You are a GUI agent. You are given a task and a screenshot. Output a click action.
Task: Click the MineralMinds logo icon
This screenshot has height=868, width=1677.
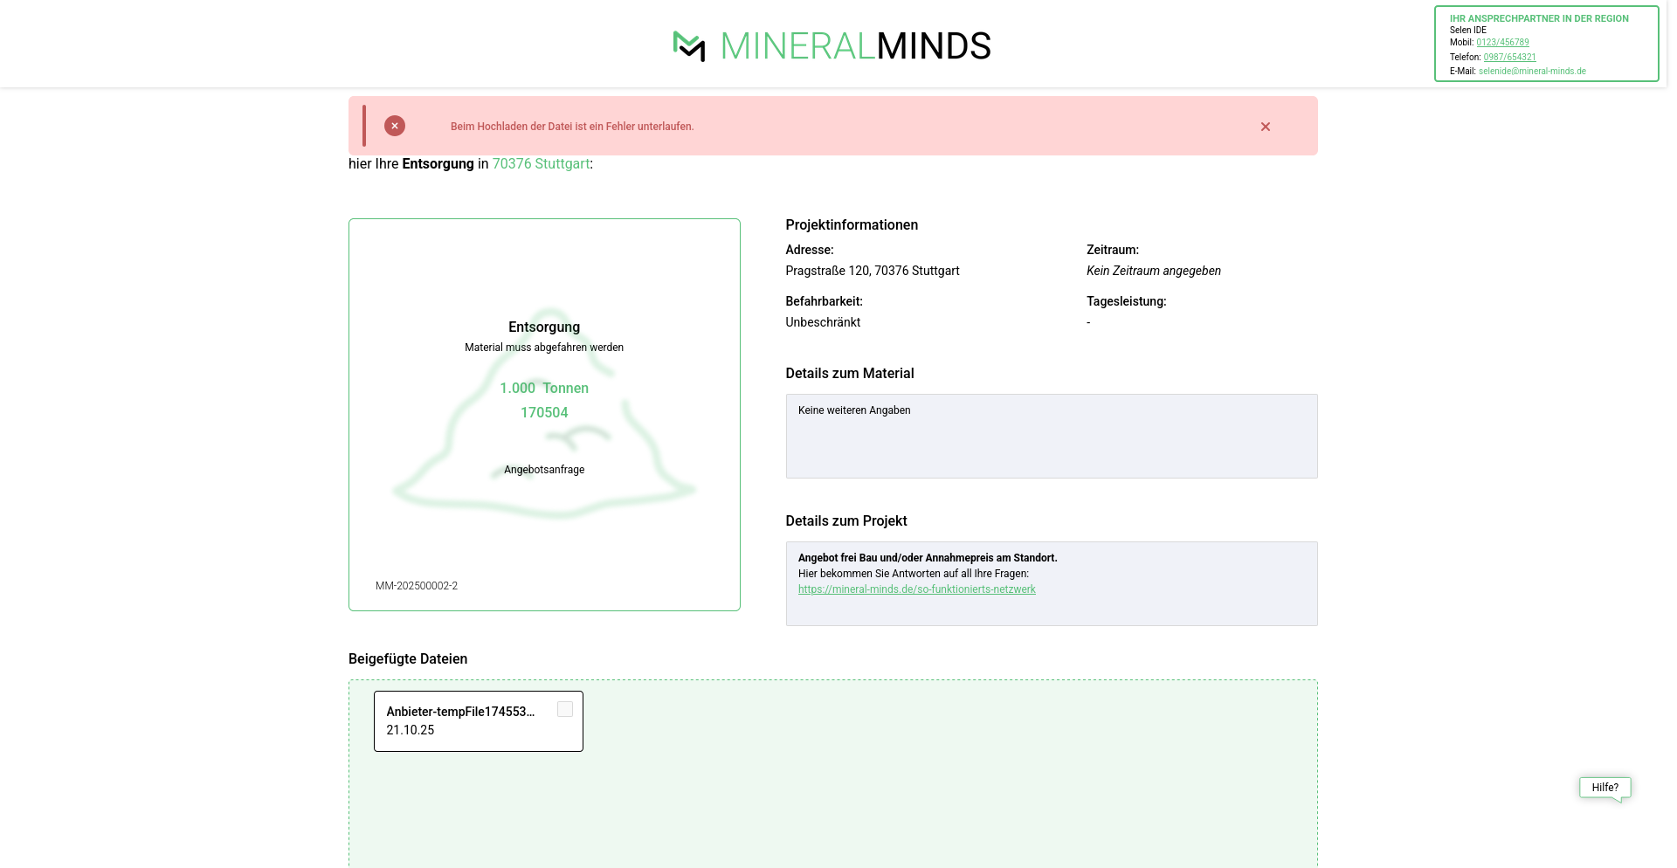(x=689, y=46)
